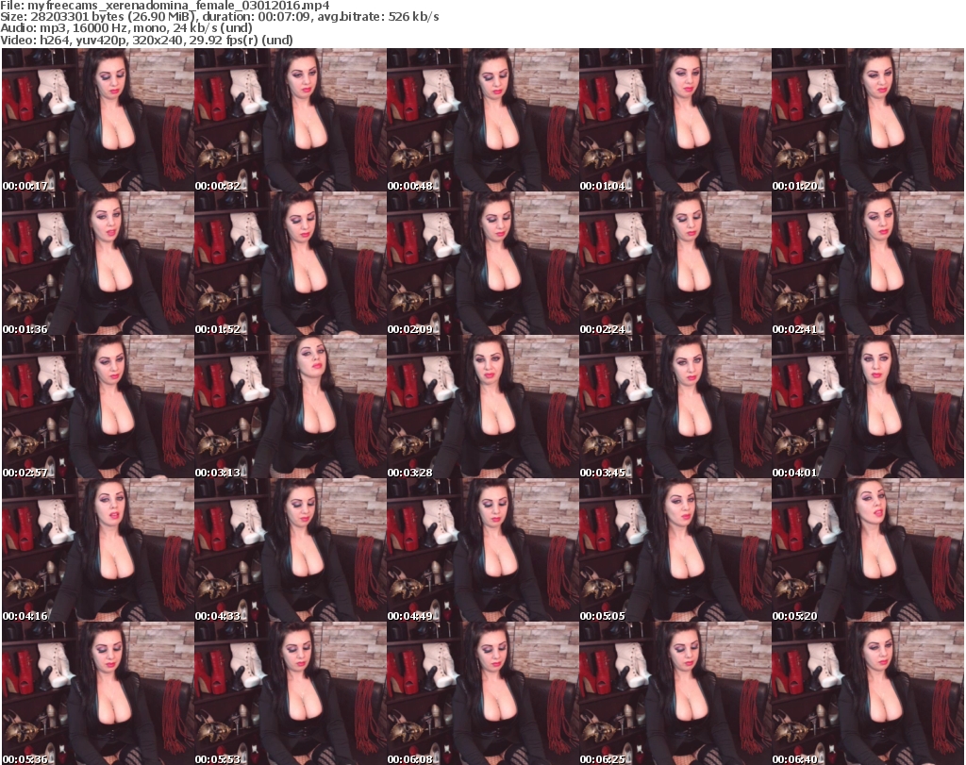Select the thumbnail frame stamped 00:00:32
The image size is (966, 765).
(291, 120)
